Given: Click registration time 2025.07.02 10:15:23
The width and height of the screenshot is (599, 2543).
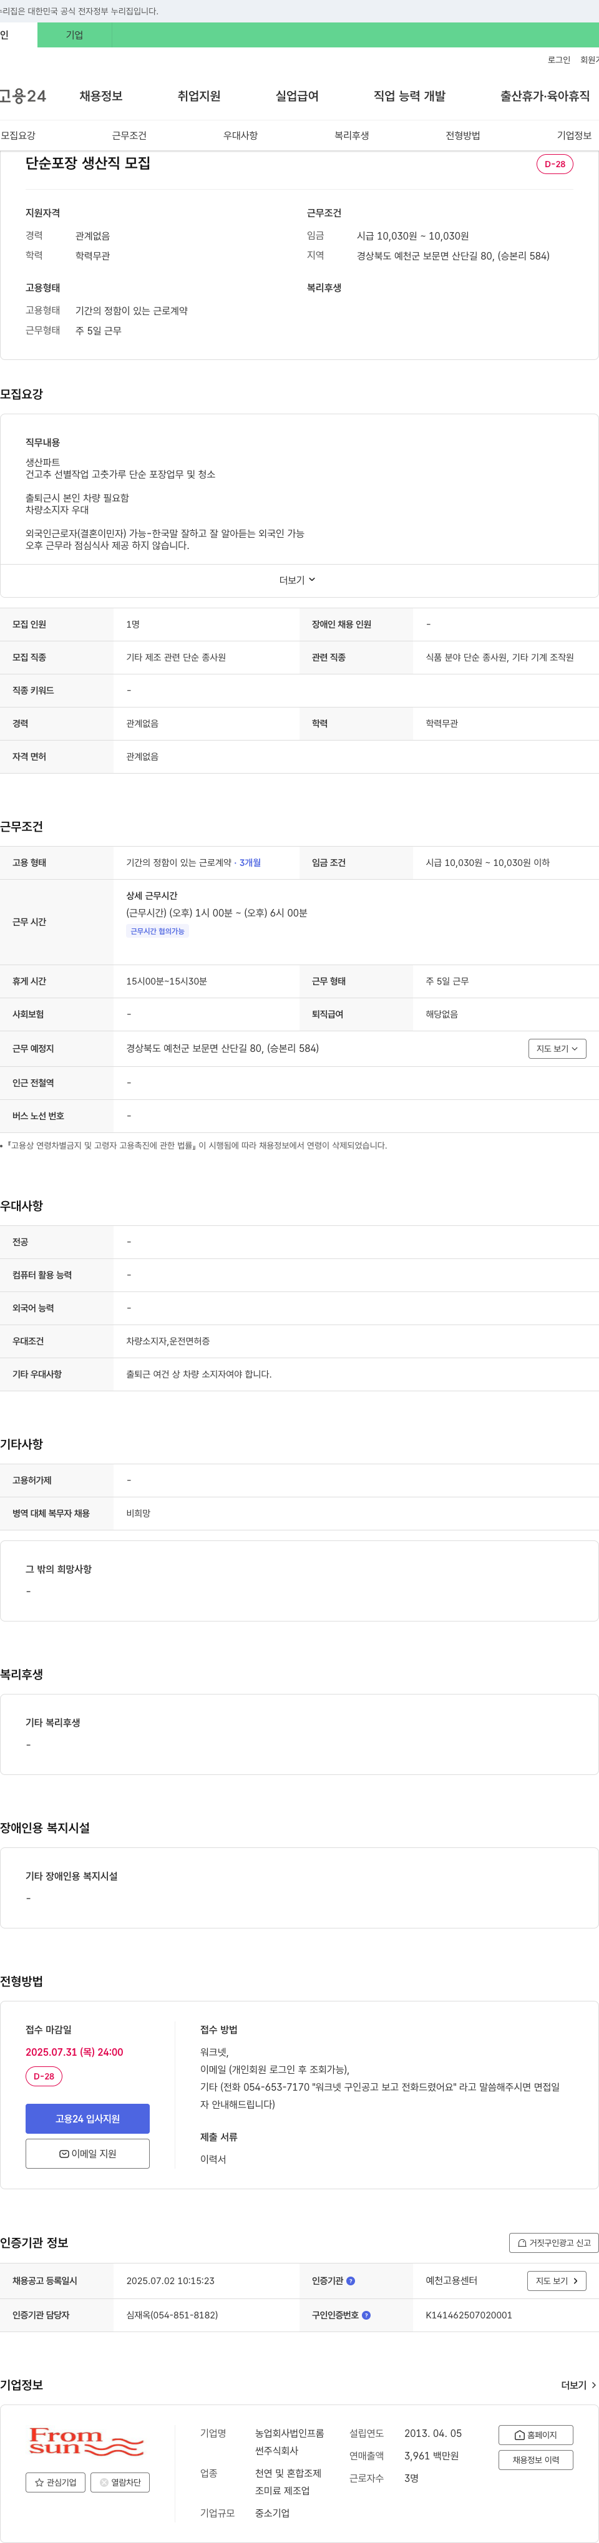Looking at the screenshot, I should coord(170,2282).
